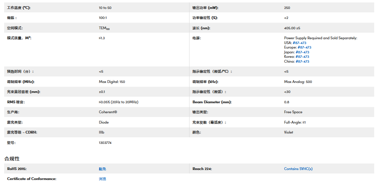Click the Coherent® manufacturer value
The width and height of the screenshot is (378, 190).
[x=108, y=112]
